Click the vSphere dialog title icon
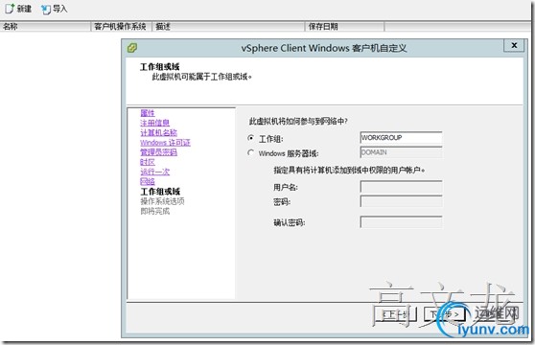Screen dimensions: 535x345 [x=132, y=48]
